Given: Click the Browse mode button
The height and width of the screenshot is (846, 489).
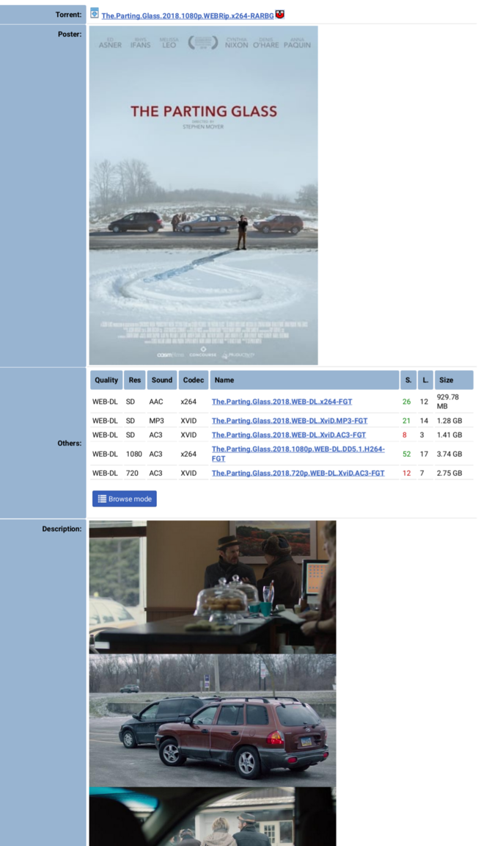Looking at the screenshot, I should point(125,499).
